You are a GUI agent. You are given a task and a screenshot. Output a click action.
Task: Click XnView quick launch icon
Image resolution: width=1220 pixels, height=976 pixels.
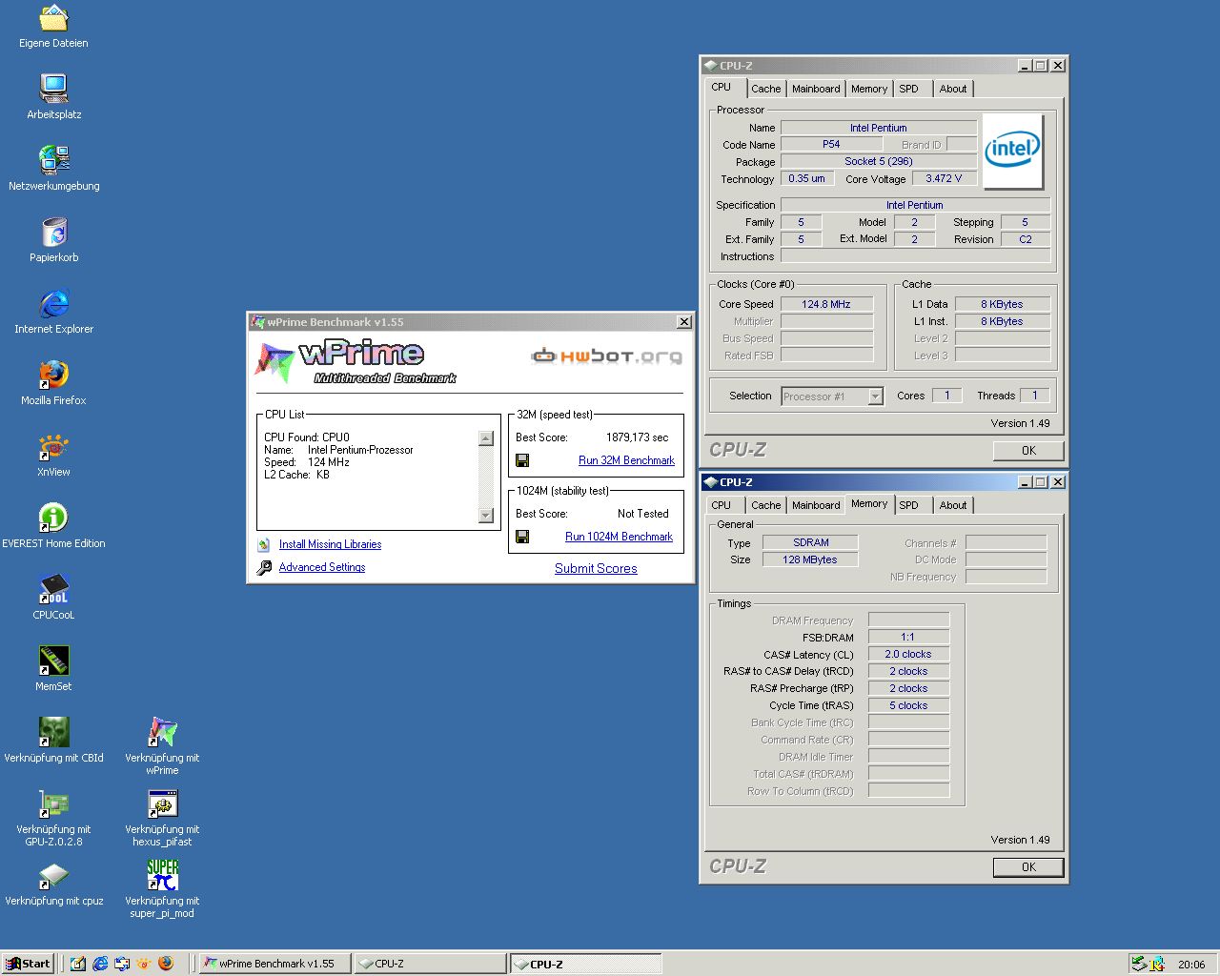pyautogui.click(x=144, y=964)
